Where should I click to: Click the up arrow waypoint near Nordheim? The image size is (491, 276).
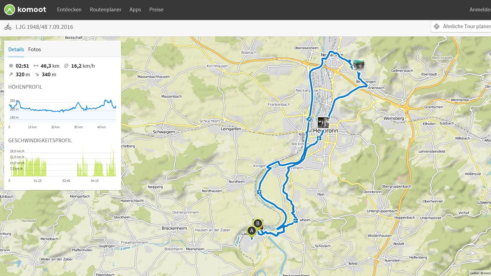pyautogui.click(x=259, y=192)
